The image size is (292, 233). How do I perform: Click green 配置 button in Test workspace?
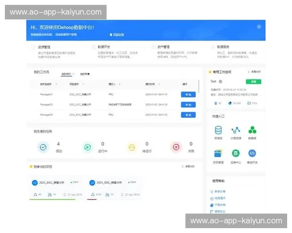coord(253,82)
